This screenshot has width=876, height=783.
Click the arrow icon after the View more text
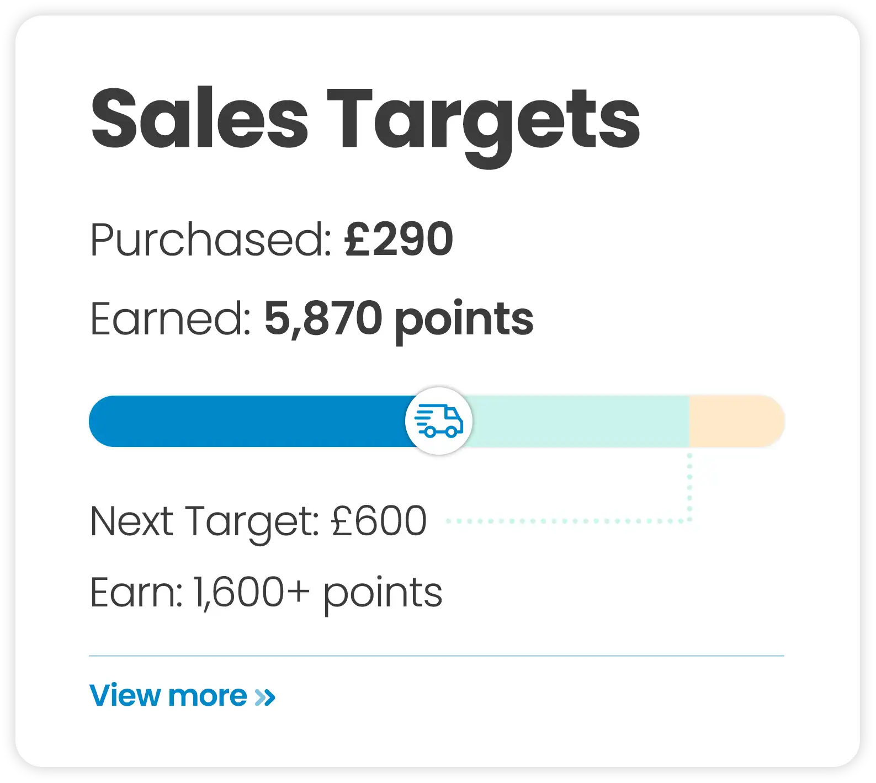click(x=263, y=696)
